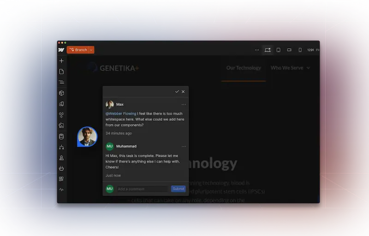Expand the Branch dropdown arrow

91,50
